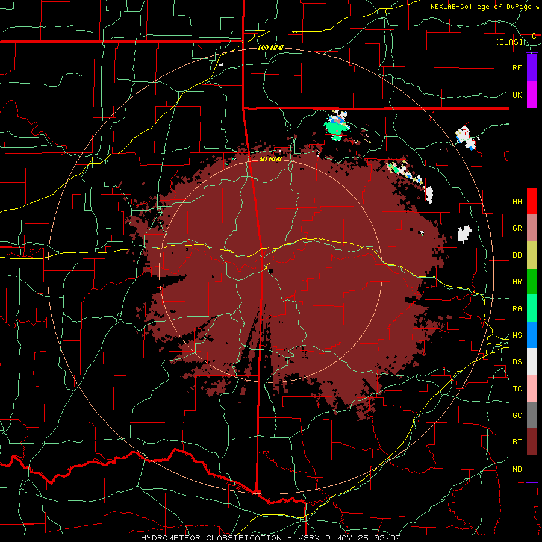Click the BD legend label
The image size is (542, 542).
[x=517, y=255]
